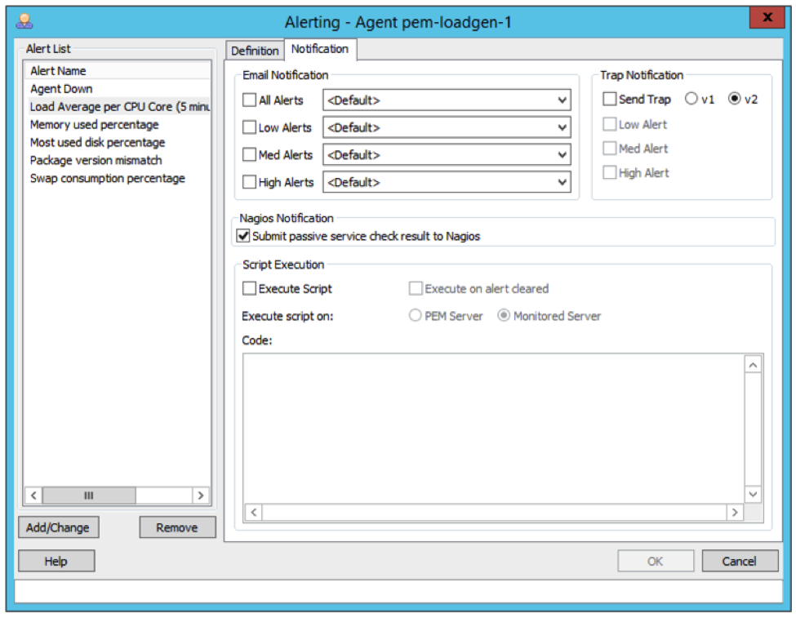
Task: Switch to the Definition tab
Action: pyautogui.click(x=255, y=51)
